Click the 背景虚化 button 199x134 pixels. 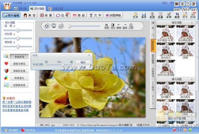pyautogui.click(x=19, y=78)
